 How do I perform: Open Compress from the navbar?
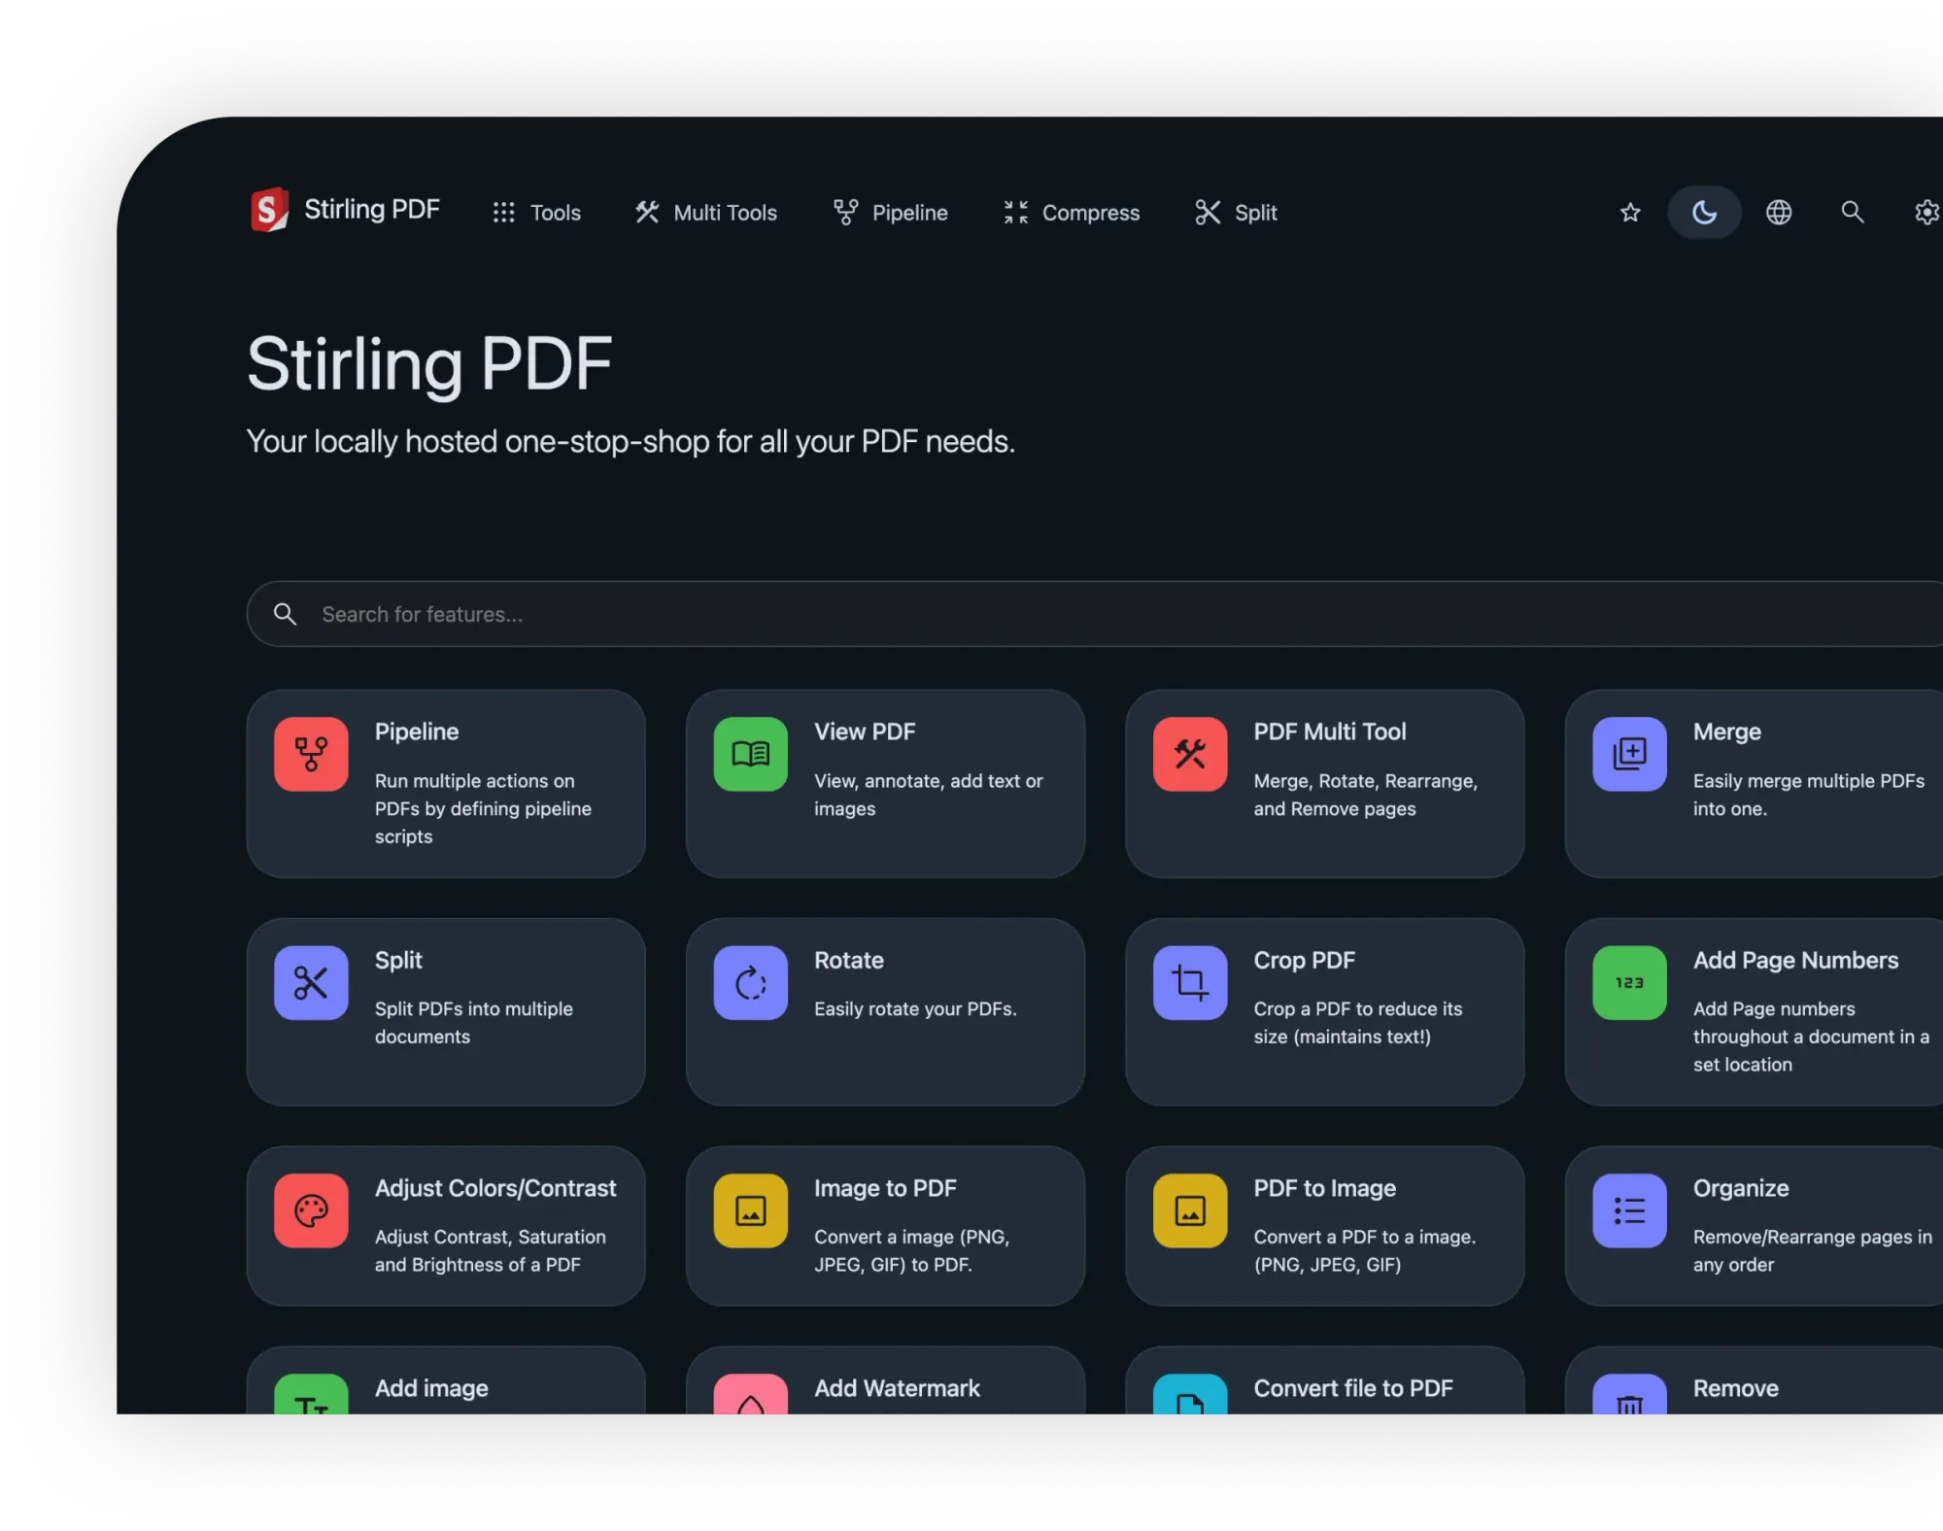point(1072,213)
